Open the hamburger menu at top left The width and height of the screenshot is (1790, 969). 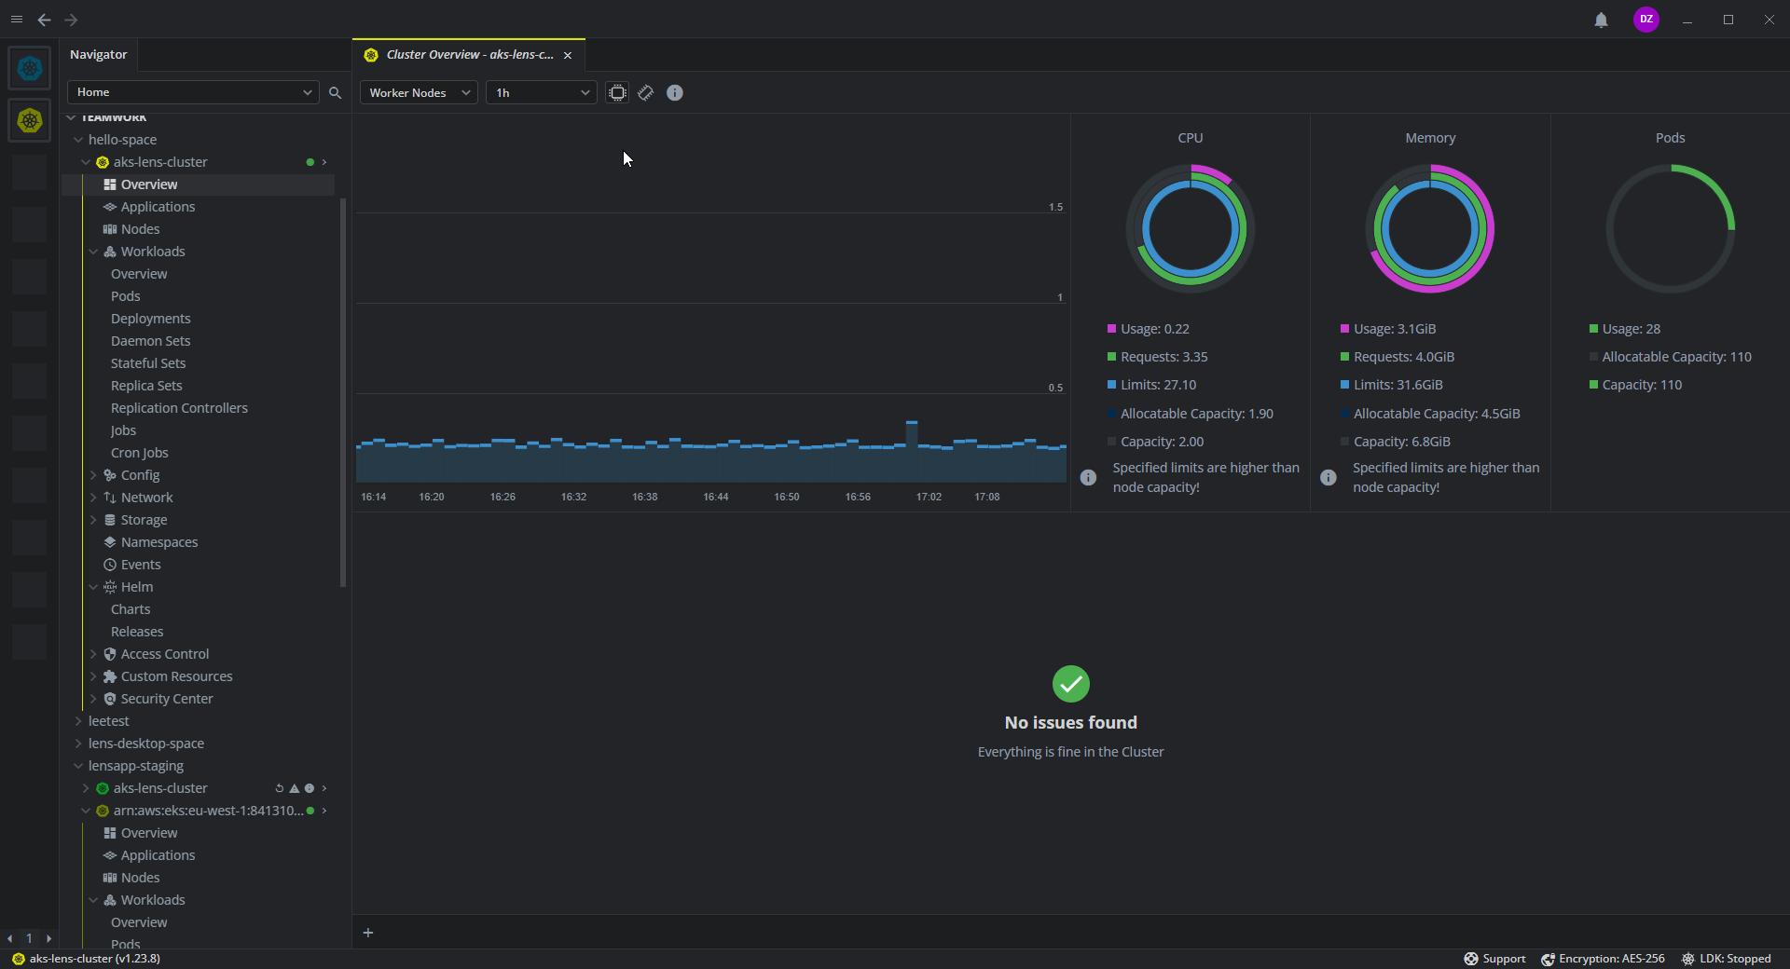17,20
